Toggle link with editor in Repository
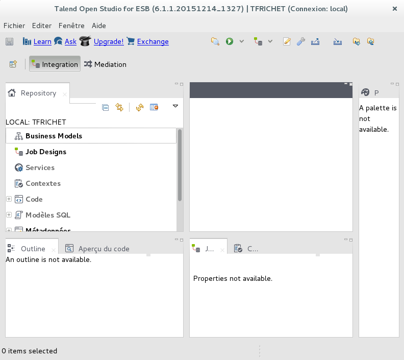 point(119,107)
